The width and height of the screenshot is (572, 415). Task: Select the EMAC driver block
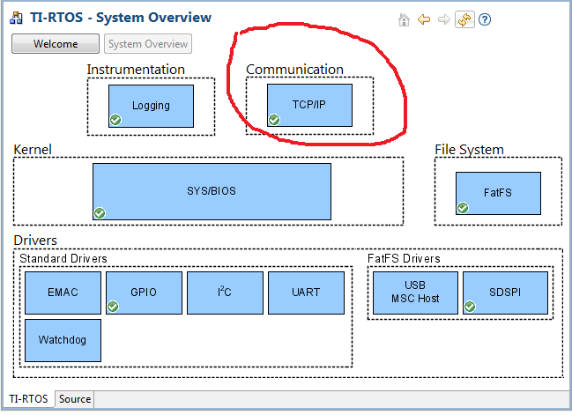click(63, 293)
